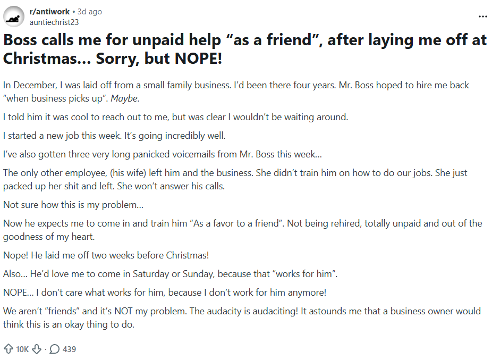
Task: Upvote the post with the up arrow
Action: [9, 349]
